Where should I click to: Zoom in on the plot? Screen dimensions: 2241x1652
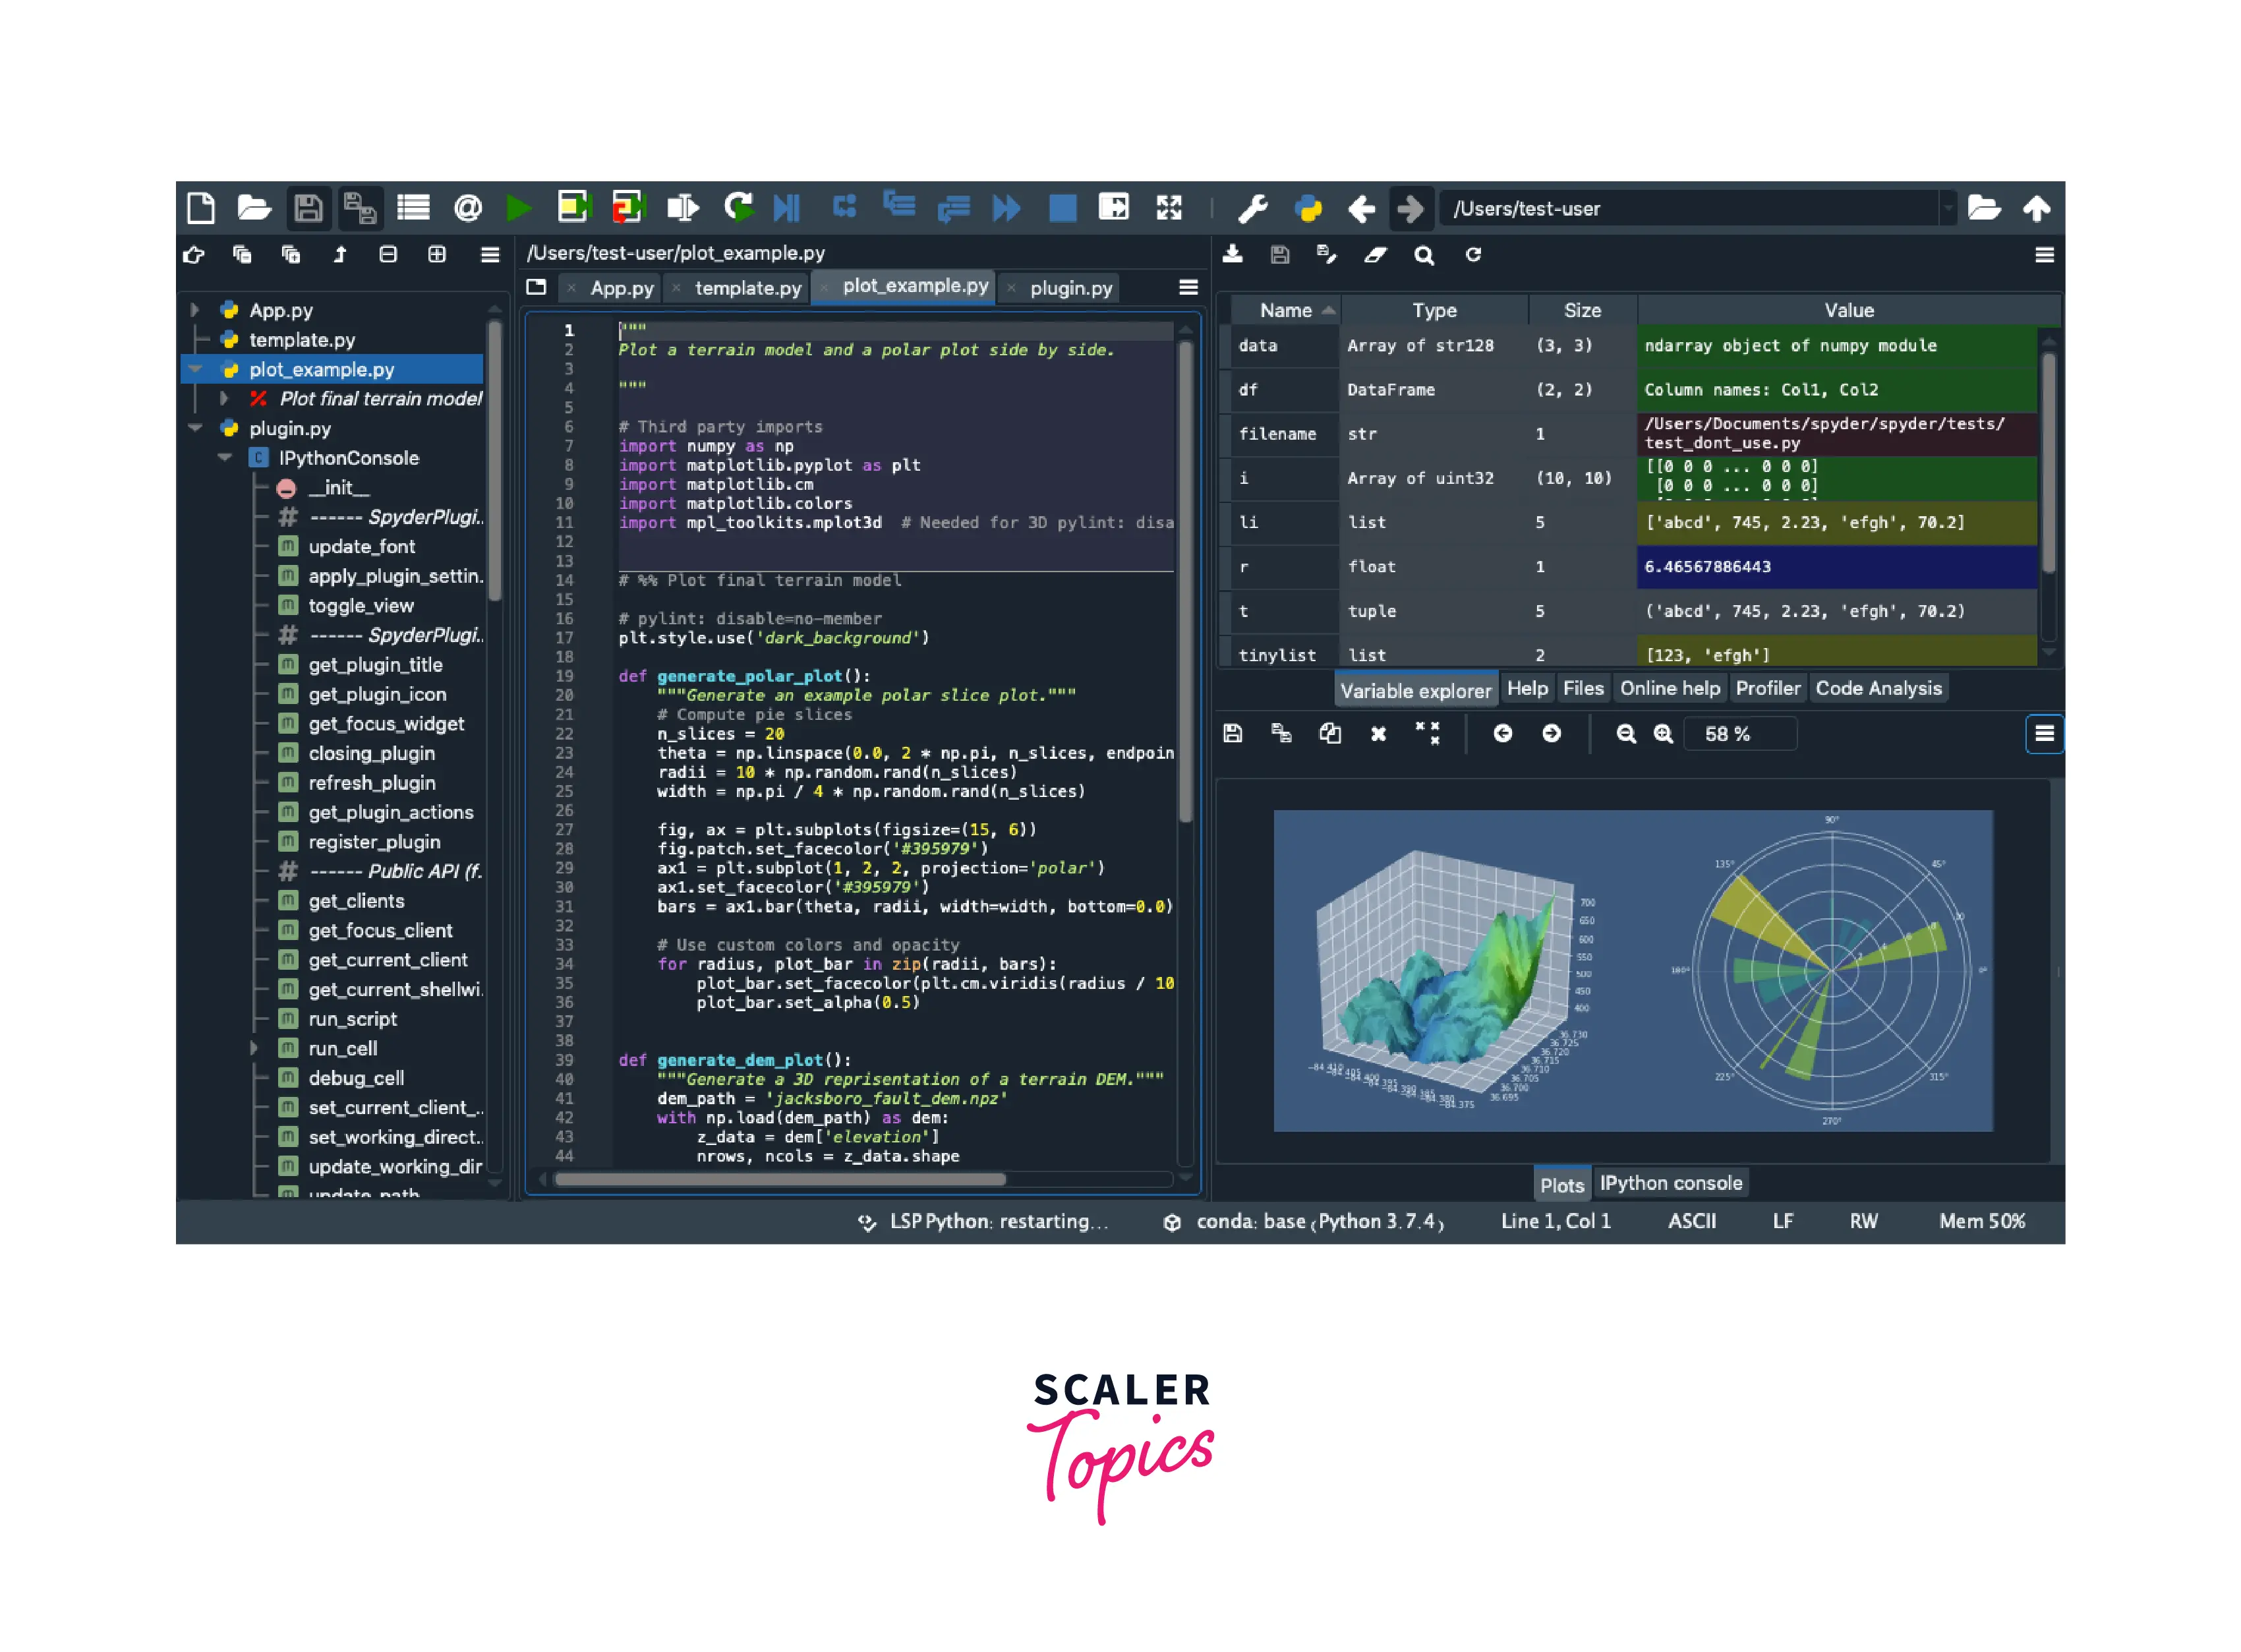(1662, 734)
